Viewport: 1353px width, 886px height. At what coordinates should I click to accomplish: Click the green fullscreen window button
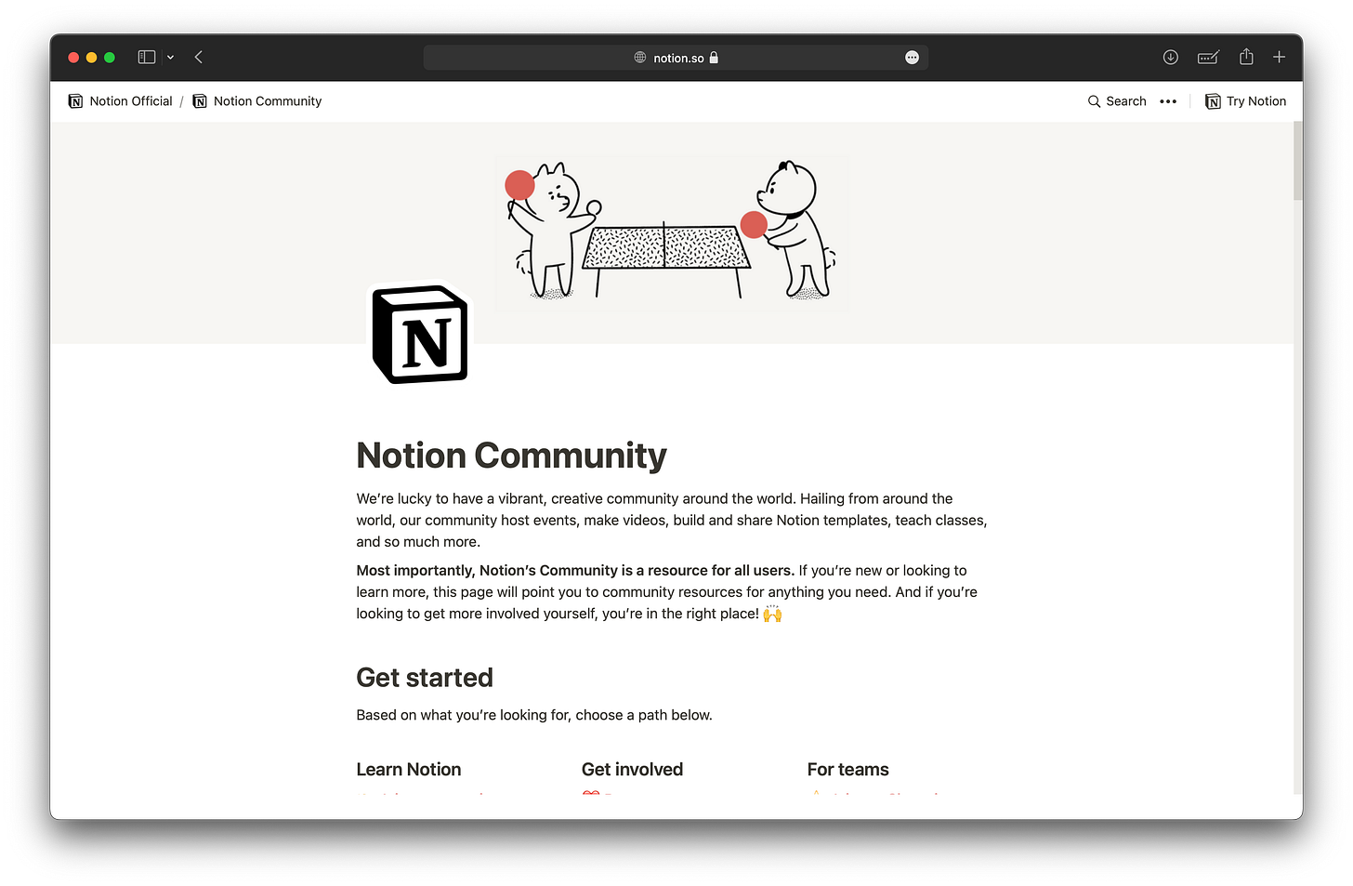tap(110, 58)
